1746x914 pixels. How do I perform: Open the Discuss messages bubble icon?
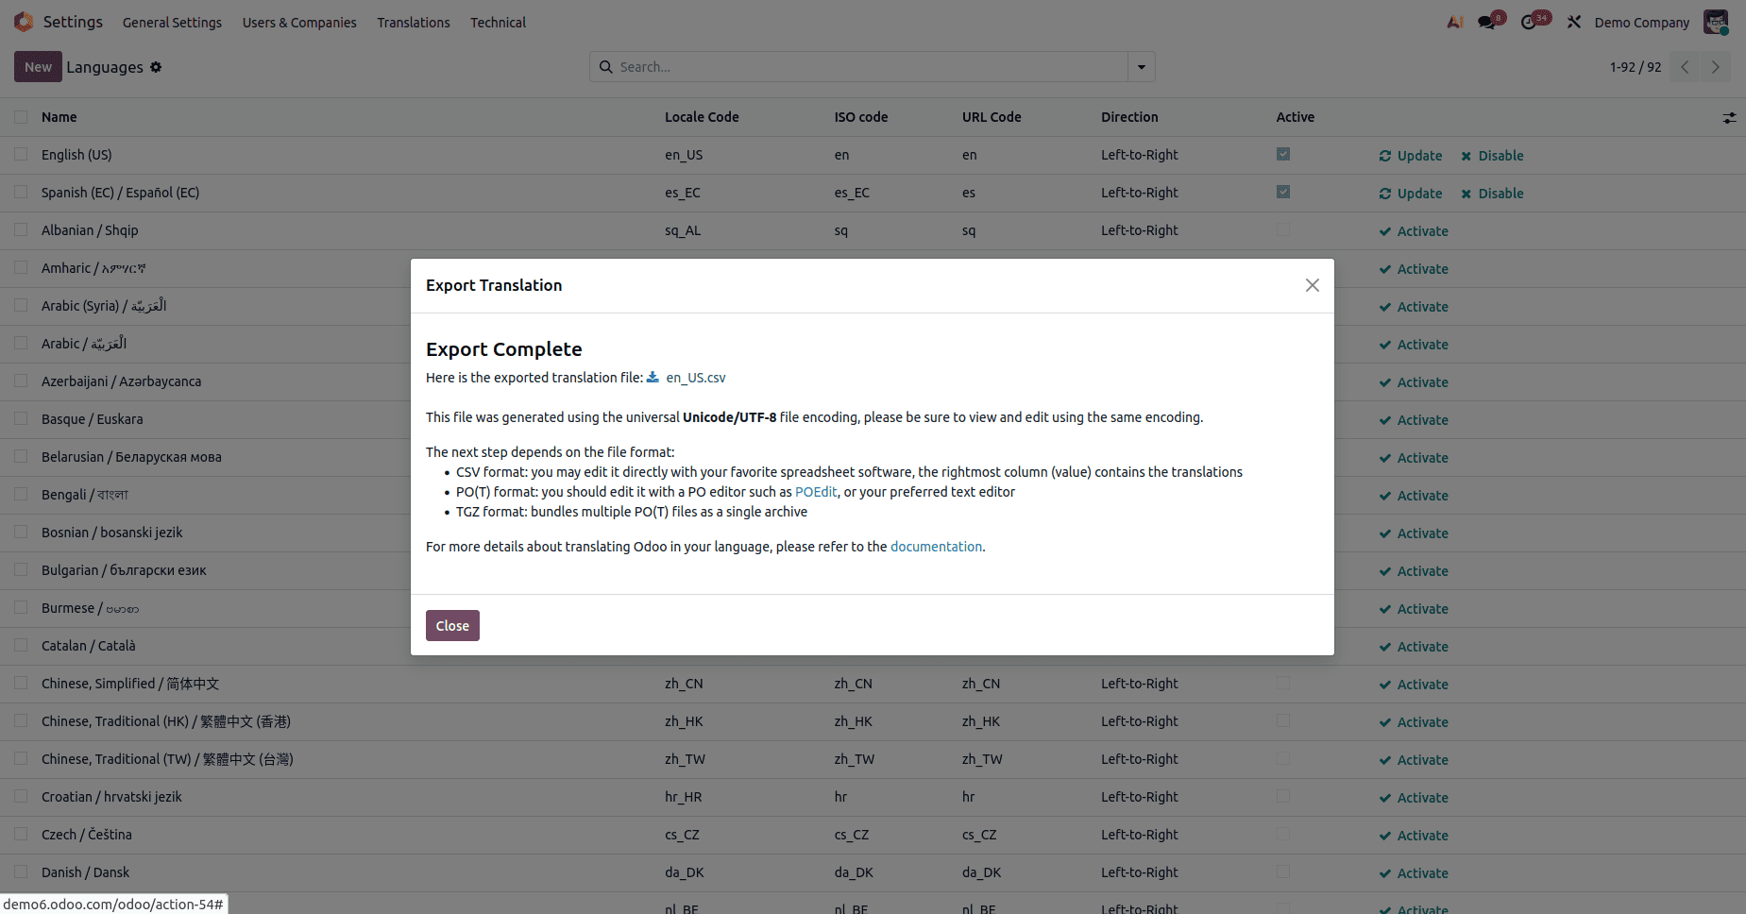pos(1484,21)
